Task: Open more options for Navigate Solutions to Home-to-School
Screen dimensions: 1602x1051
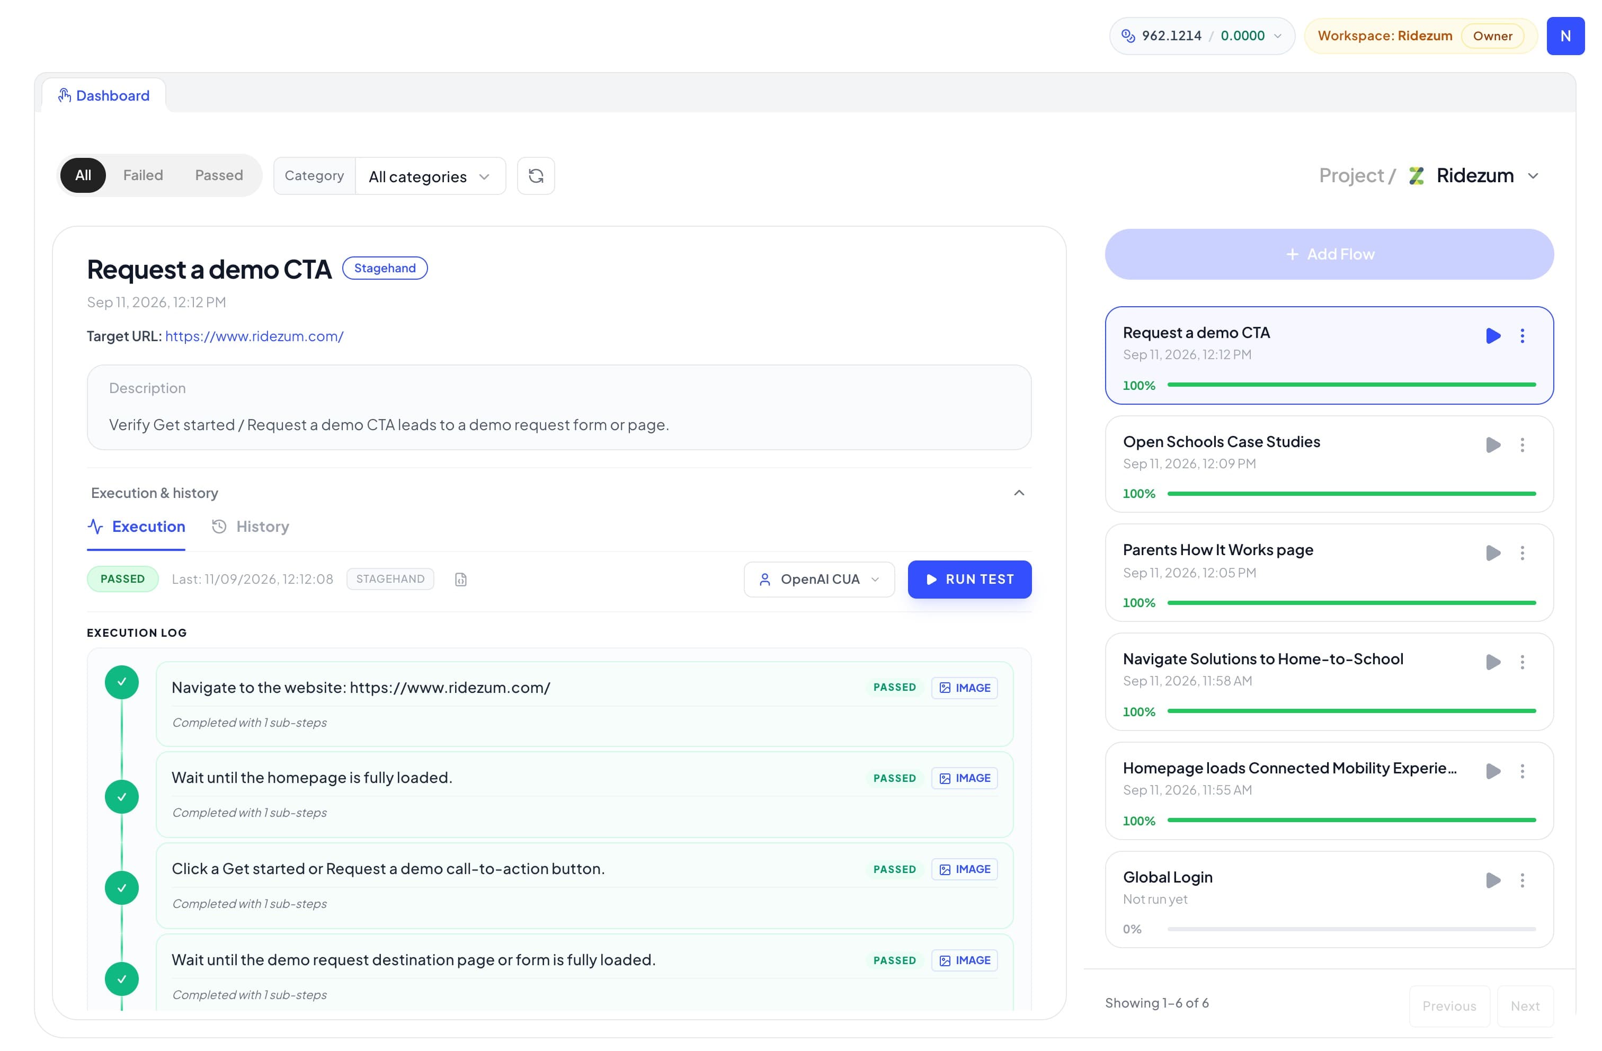Action: pyautogui.click(x=1522, y=662)
